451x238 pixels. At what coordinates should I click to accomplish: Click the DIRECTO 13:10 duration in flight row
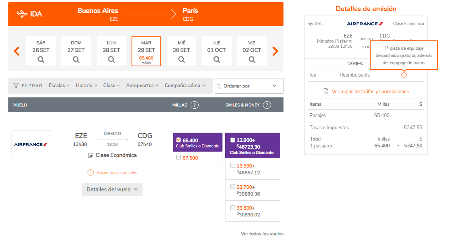pos(112,139)
